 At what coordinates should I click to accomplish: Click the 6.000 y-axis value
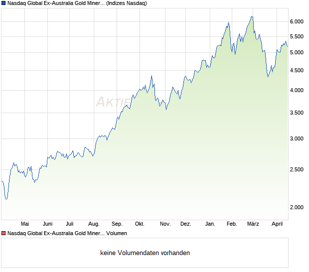click(x=297, y=21)
